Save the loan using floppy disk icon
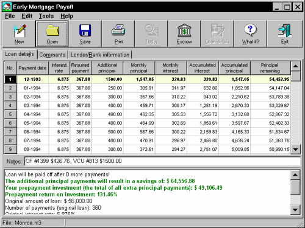Image resolution: width=305 pixels, height=228 pixels. 85,34
